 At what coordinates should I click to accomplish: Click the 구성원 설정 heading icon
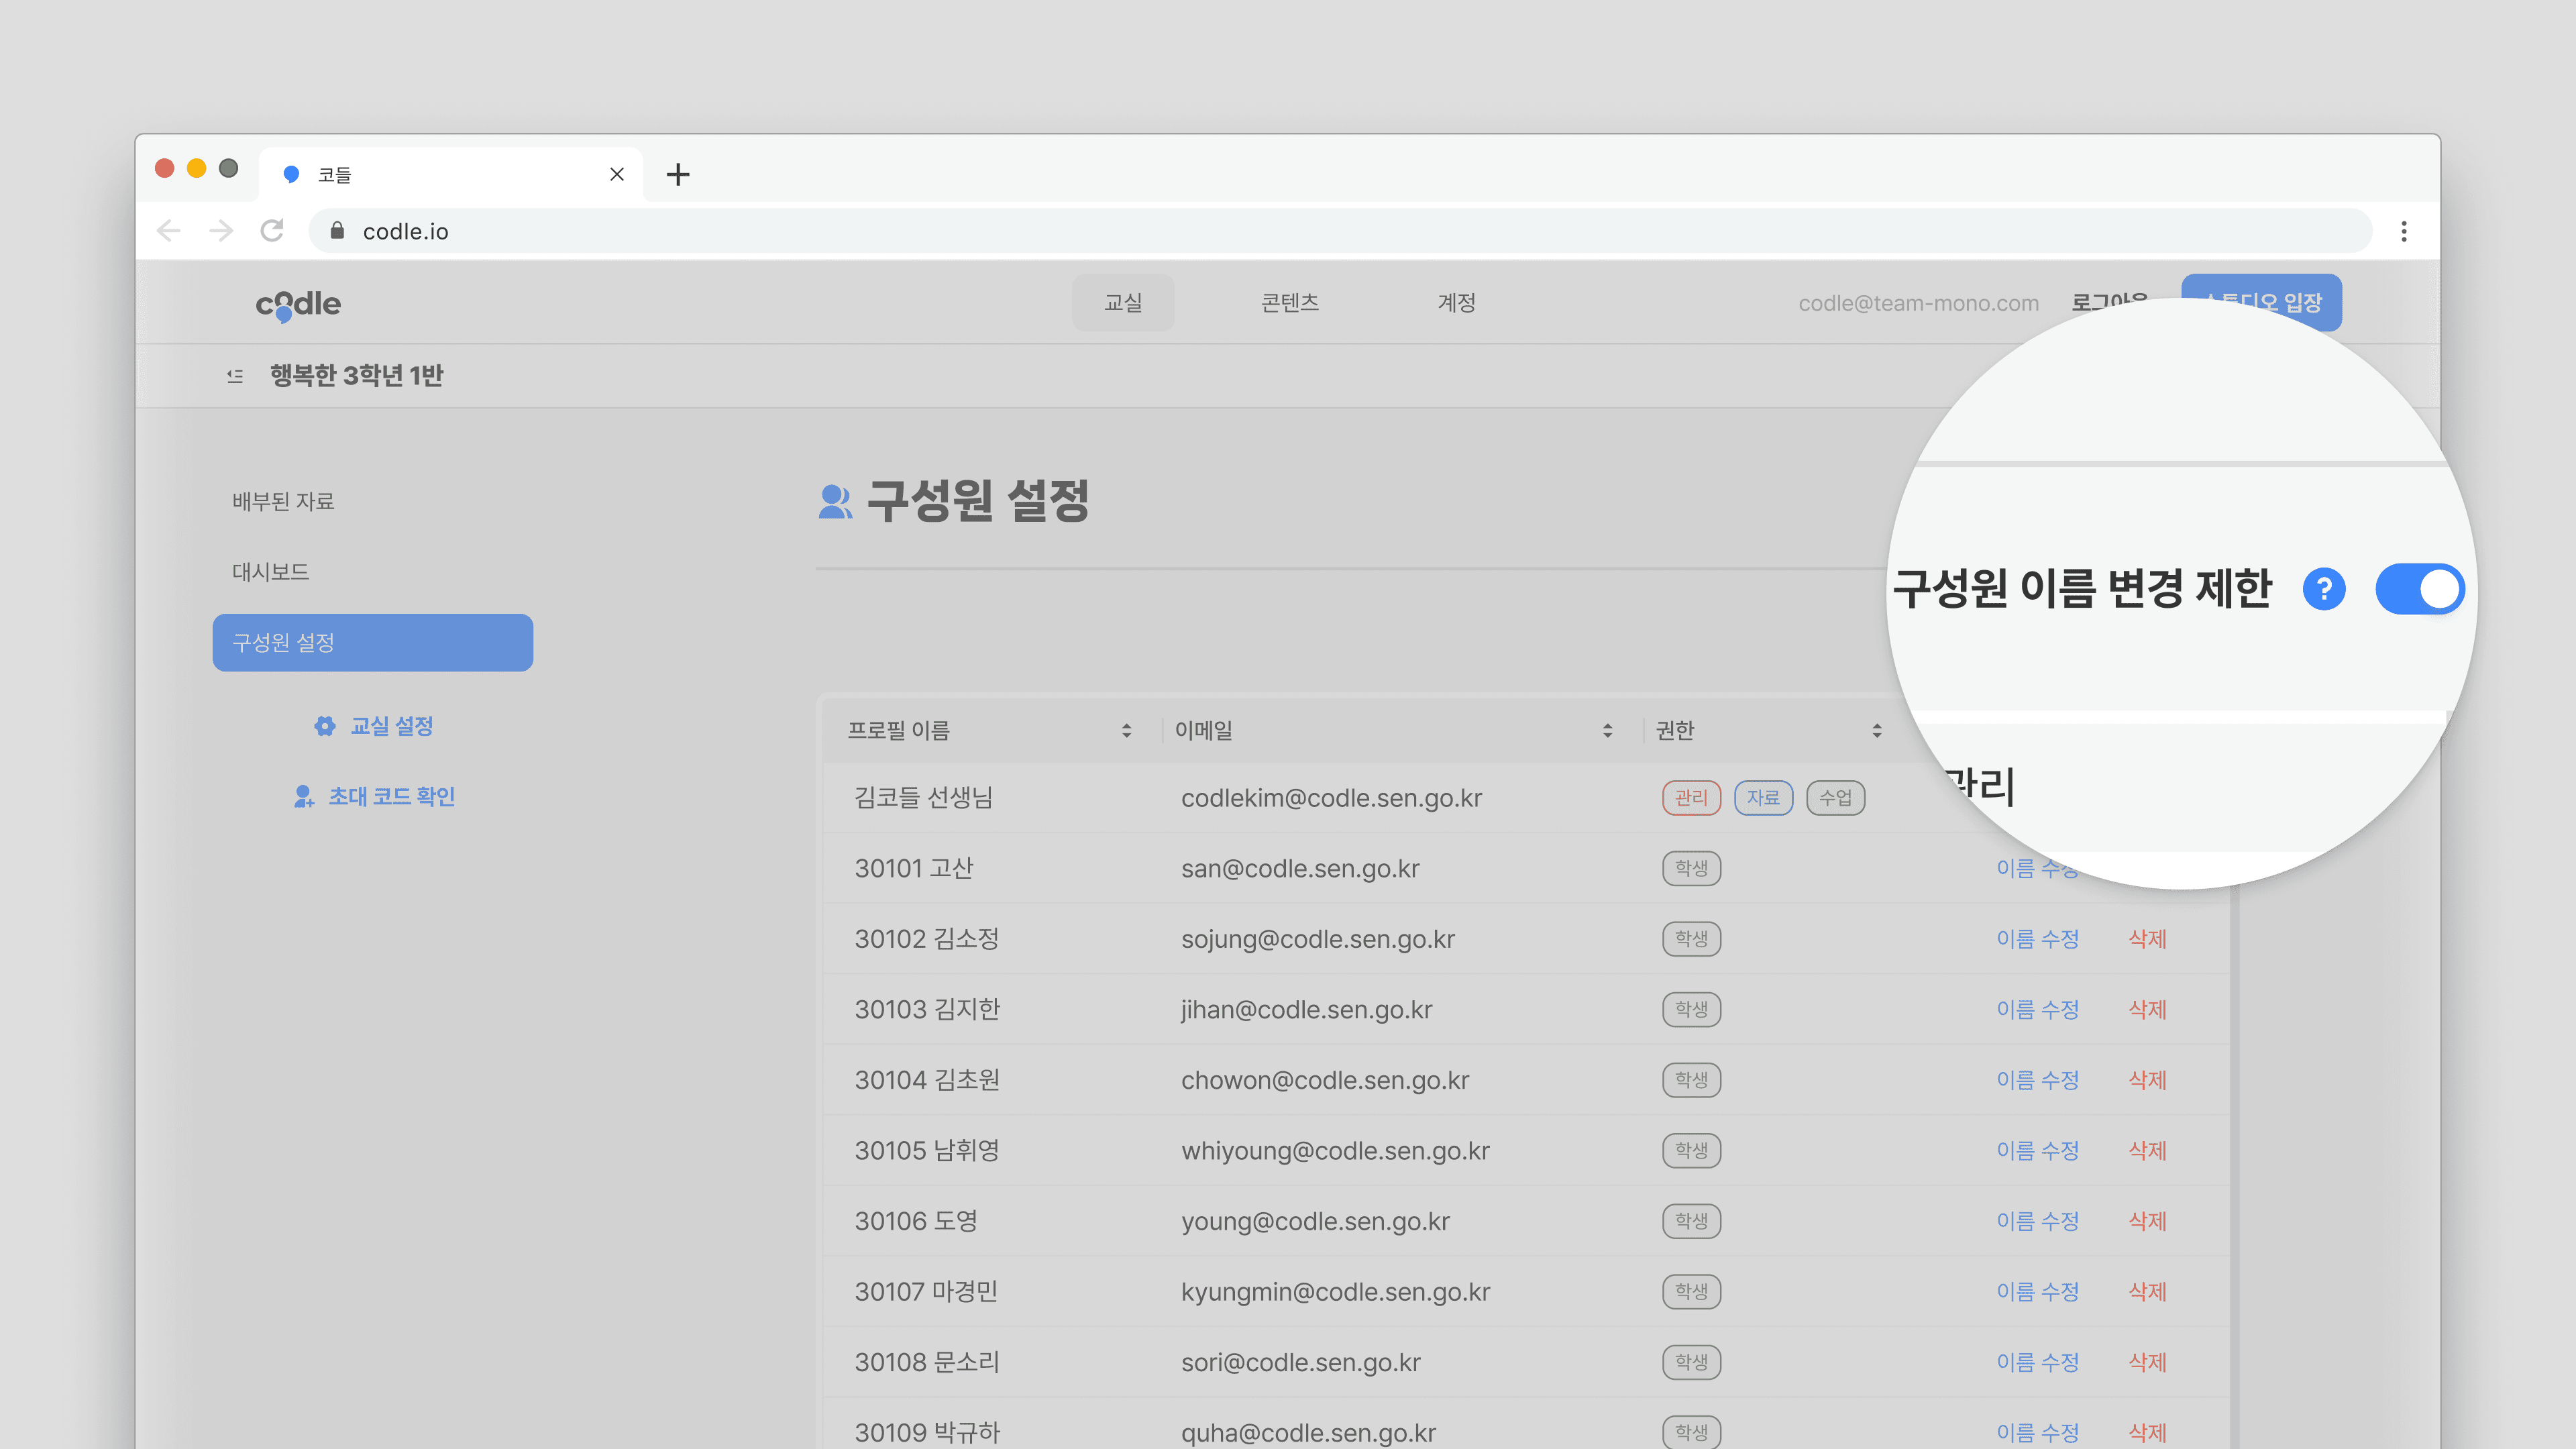[835, 501]
